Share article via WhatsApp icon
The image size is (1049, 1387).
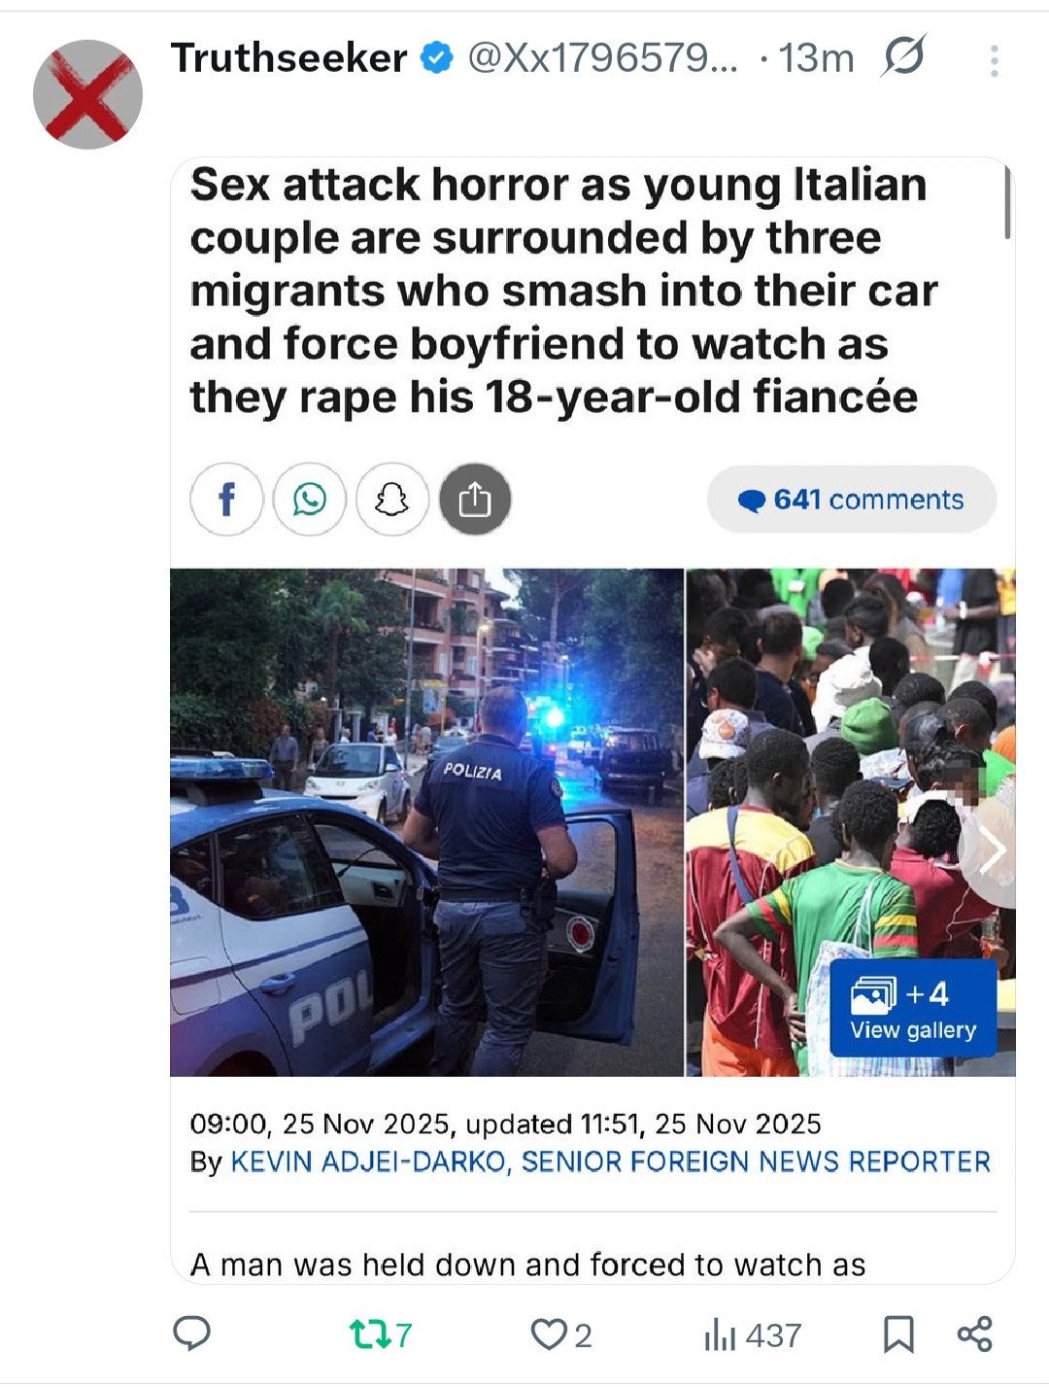310,500
